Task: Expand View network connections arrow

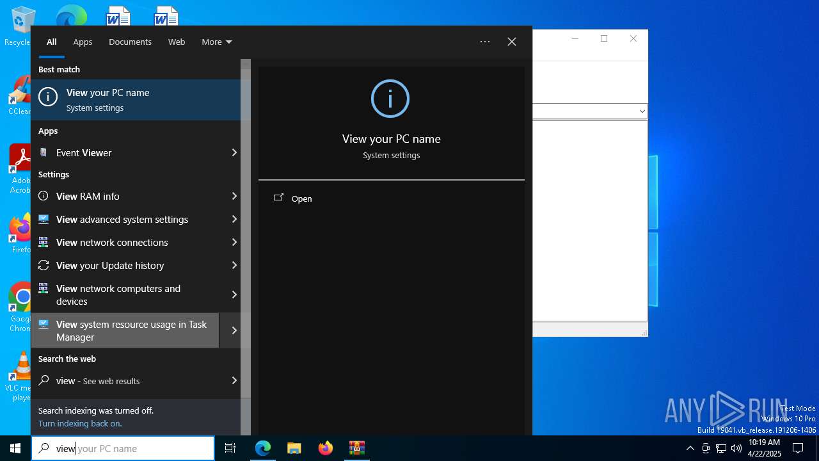Action: 234,242
